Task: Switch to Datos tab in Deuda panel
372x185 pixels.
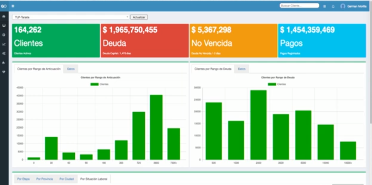Action: (242, 69)
